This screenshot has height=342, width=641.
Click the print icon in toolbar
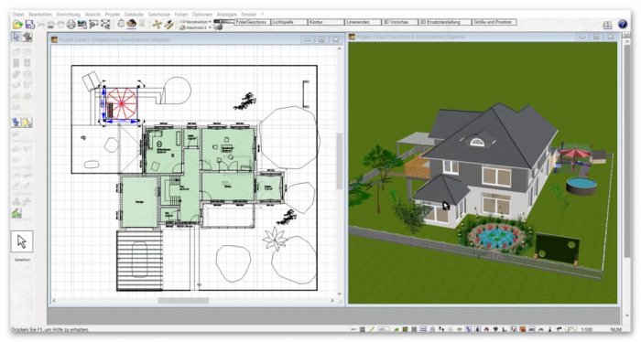pos(71,25)
